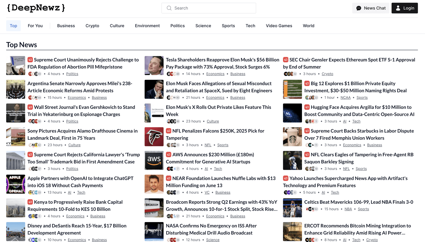Open the NCAA tag under Big 12 story
Screen dimensions: 425x242
point(345,98)
